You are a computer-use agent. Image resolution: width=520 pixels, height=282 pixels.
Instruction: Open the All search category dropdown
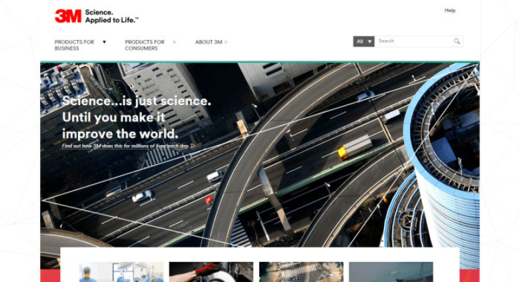pyautogui.click(x=364, y=41)
